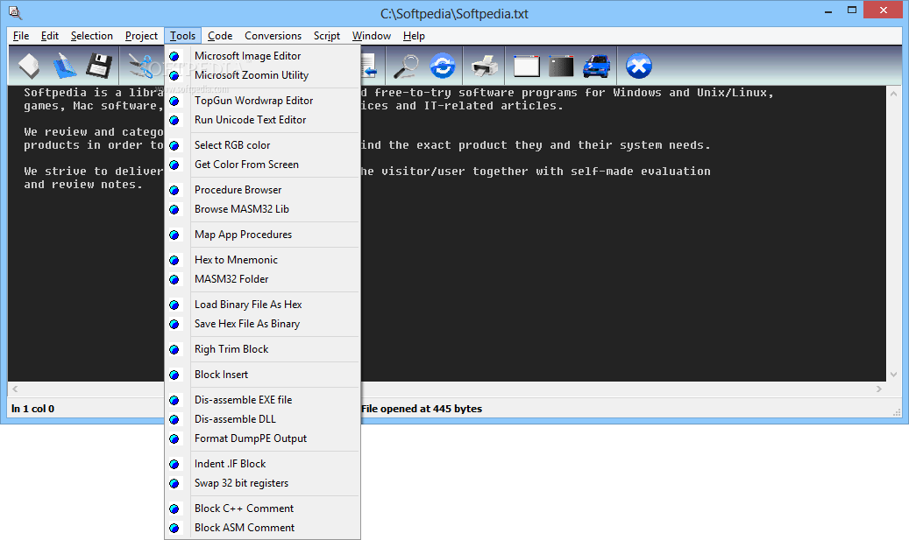This screenshot has height=540, width=909.
Task: Choose Block C++ Comment
Action: [262, 508]
